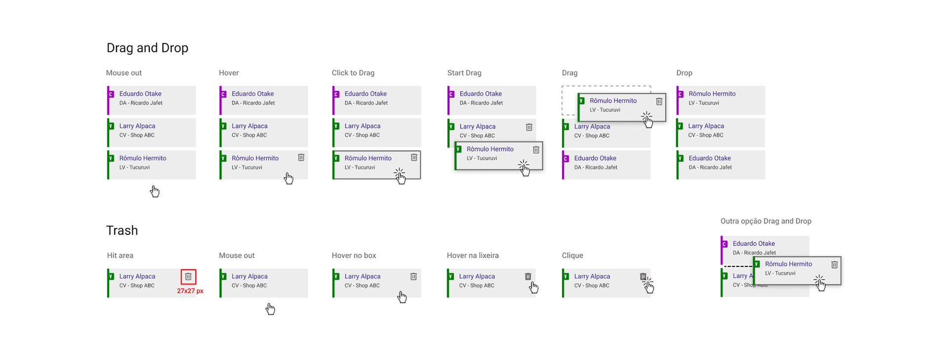The width and height of the screenshot is (949, 359).
Task: Click Rômulo Hermito name link in Drop column
Action: point(712,94)
